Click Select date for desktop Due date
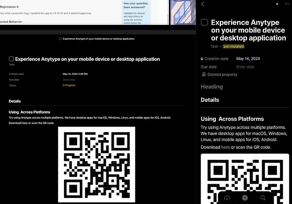Viewport: 292px width, 204px height. 69,80
